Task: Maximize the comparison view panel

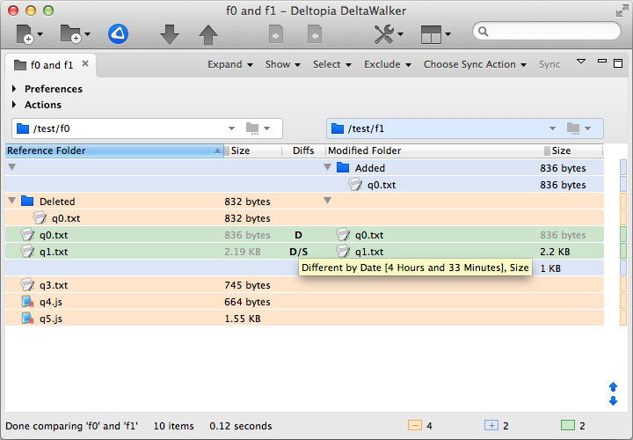Action: (618, 63)
